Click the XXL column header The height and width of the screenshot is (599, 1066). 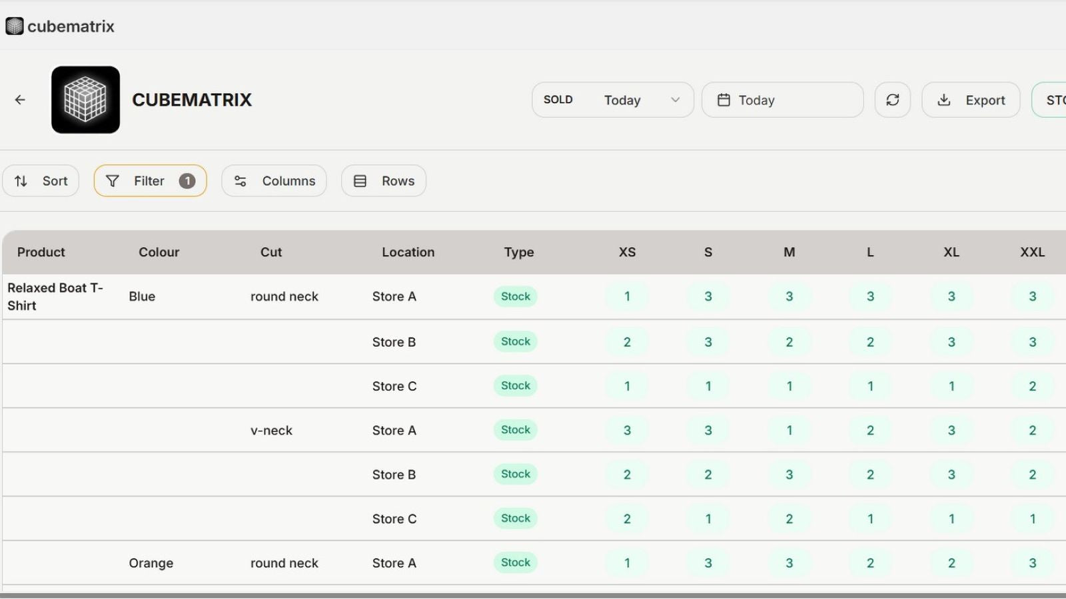click(x=1033, y=252)
